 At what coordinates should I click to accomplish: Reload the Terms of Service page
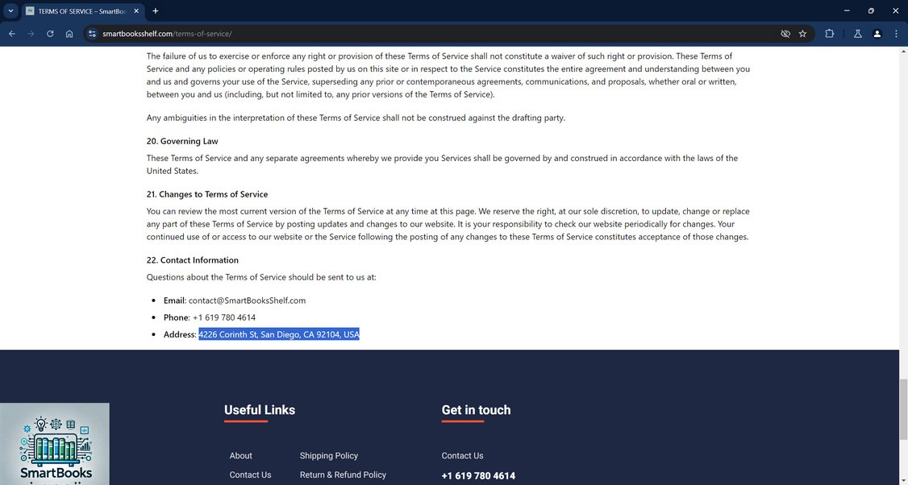[x=50, y=34]
